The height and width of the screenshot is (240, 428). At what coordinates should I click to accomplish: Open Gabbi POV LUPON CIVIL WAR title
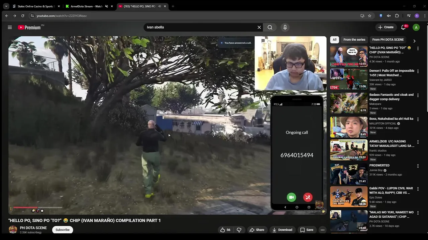click(391, 190)
